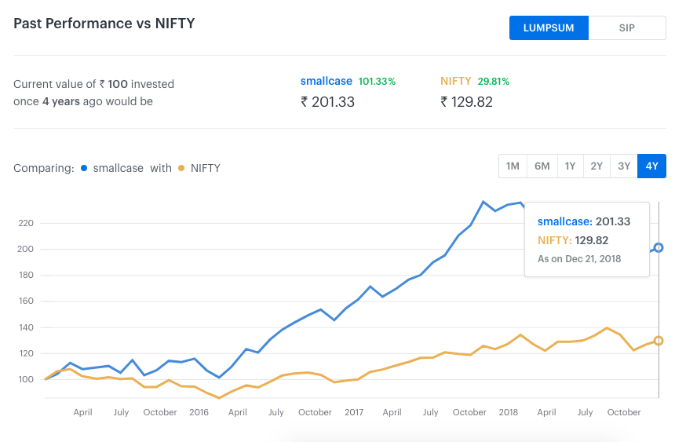This screenshot has width=675, height=442.
Task: Show 1M performance range
Action: [x=513, y=166]
